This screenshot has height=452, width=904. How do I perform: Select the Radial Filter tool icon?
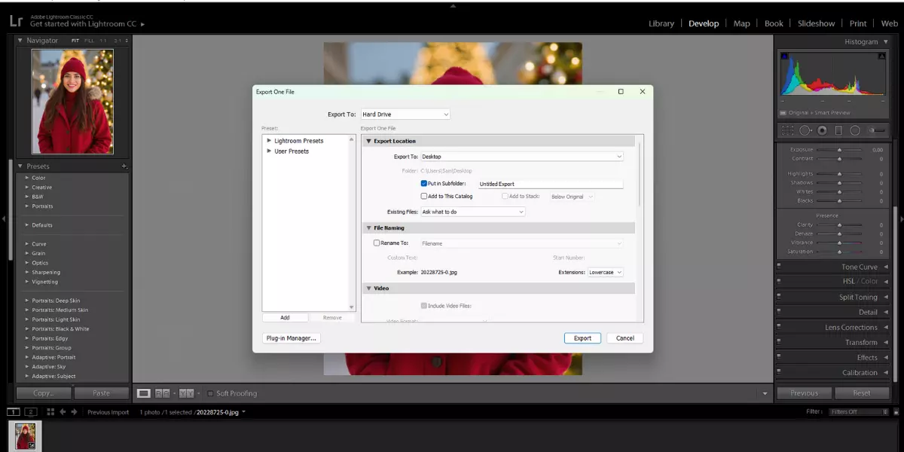(855, 130)
